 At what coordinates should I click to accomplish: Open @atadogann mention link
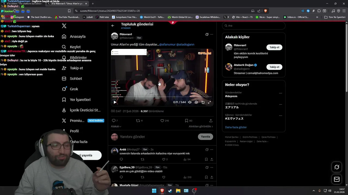(x=185, y=44)
